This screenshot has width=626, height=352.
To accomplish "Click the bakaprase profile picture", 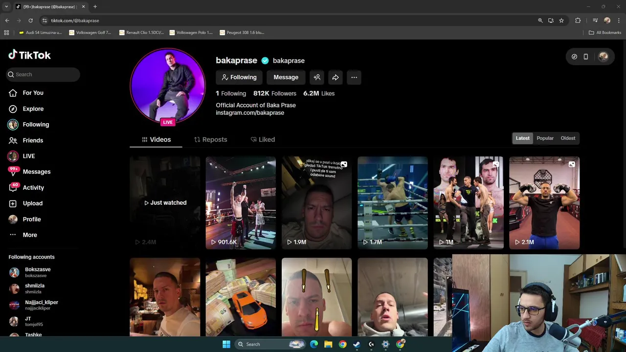I will pos(168,86).
